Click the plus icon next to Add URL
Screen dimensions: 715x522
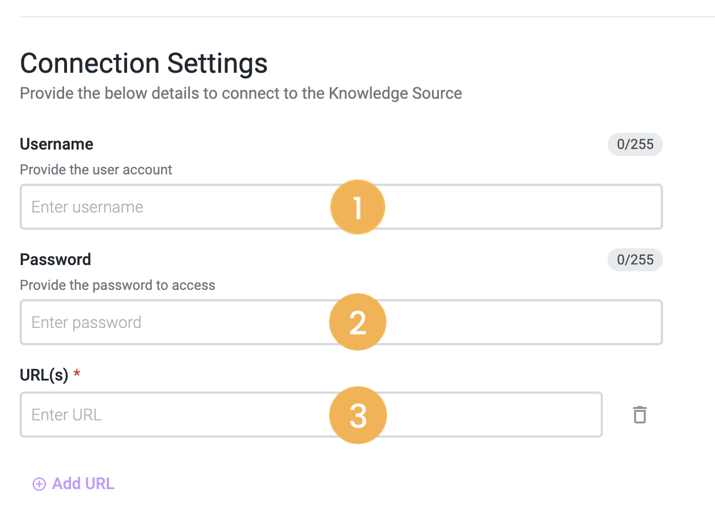tap(38, 483)
